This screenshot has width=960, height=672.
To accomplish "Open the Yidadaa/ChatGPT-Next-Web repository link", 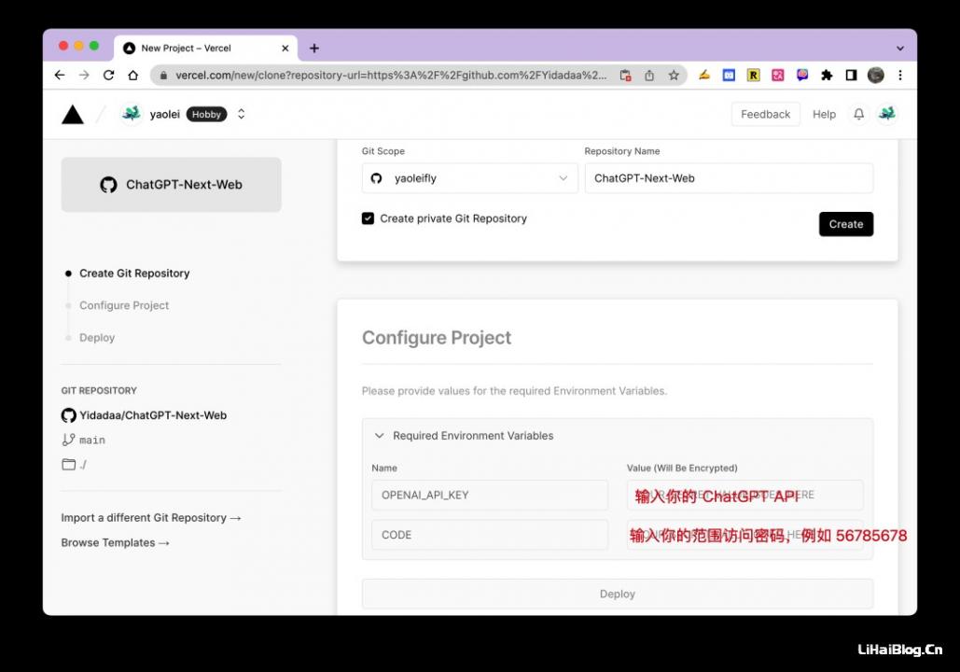I will click(153, 415).
